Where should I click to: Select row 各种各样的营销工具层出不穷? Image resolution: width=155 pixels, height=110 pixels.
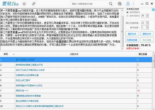[76, 65]
